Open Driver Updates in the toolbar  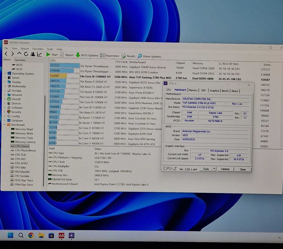click(149, 56)
